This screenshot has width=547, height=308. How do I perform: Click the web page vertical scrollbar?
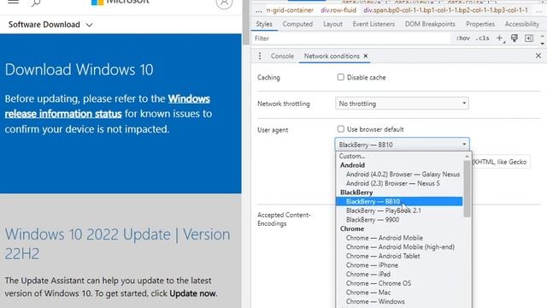point(246,23)
